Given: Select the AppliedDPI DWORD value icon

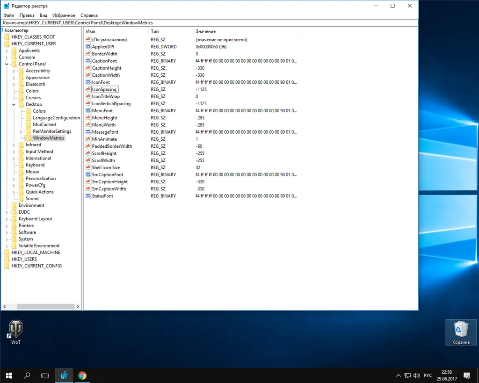Looking at the screenshot, I should (88, 46).
